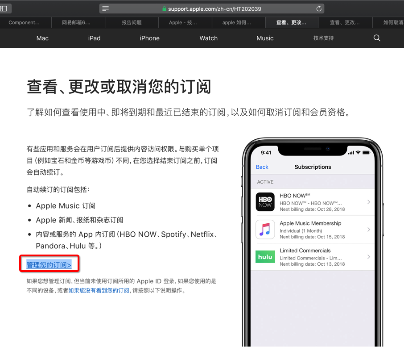Open Music in the Apple navigation bar
Screen dimensions: 404x347
265,38
